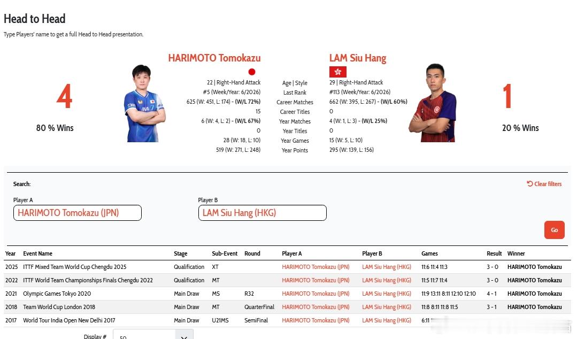Viewport: 577px width, 339px height.
Task: Open HARIMOTO Tomokazu (JPN) link in 2018 row
Action: tap(316, 307)
